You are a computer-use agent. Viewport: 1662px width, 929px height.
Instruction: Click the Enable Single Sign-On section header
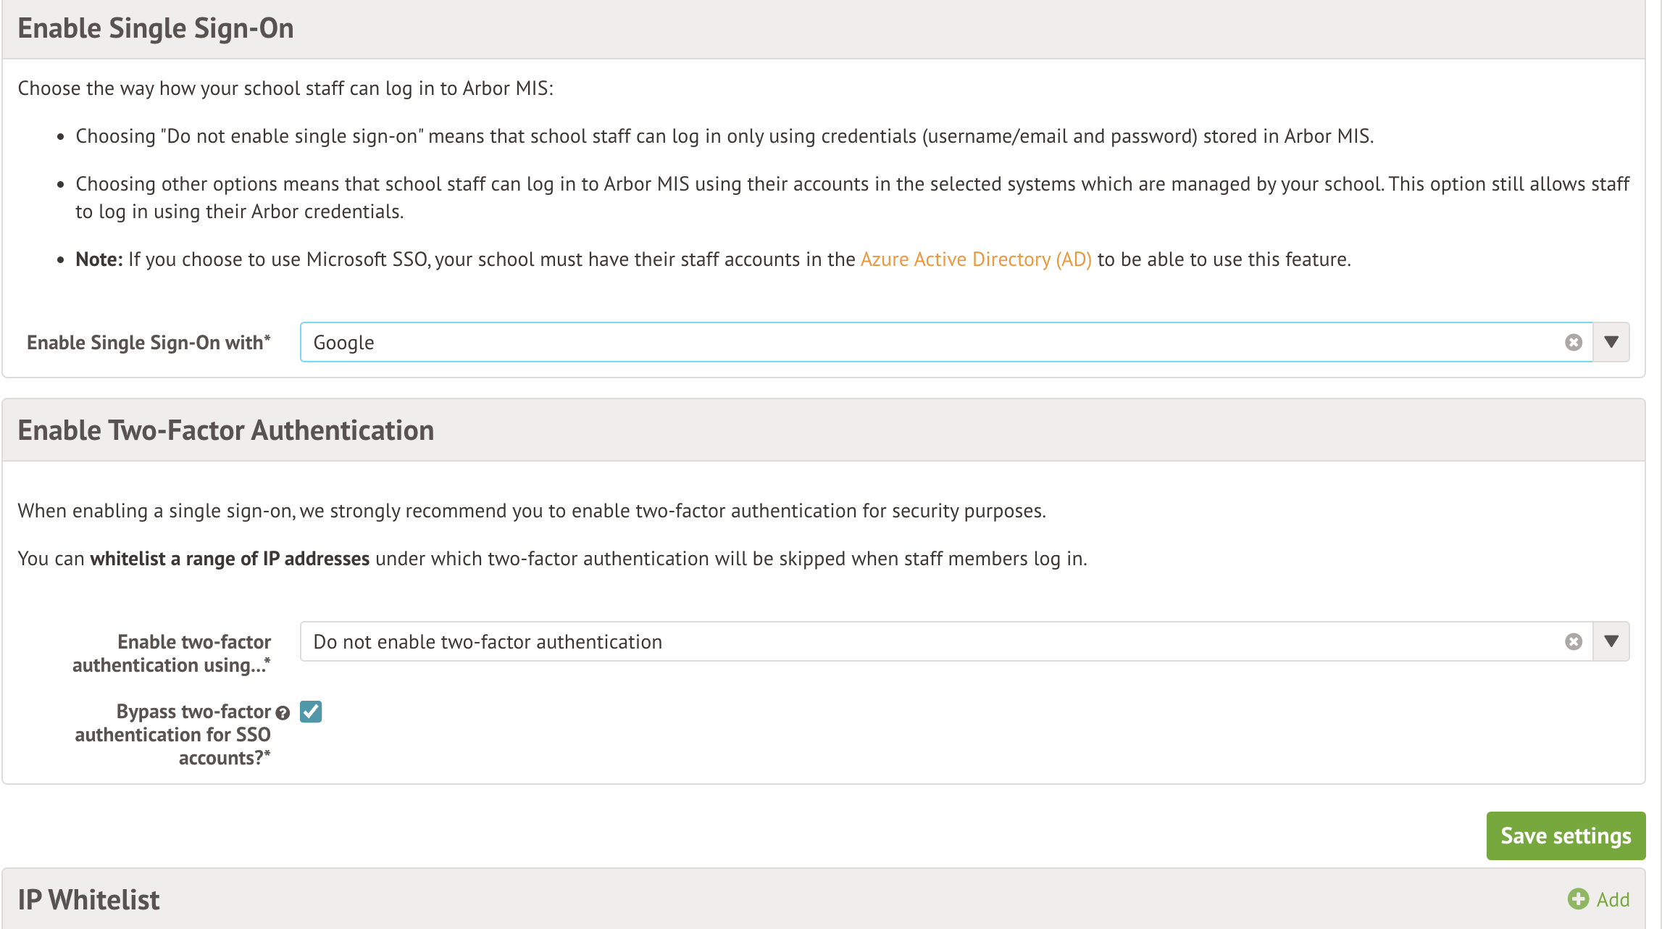156,28
